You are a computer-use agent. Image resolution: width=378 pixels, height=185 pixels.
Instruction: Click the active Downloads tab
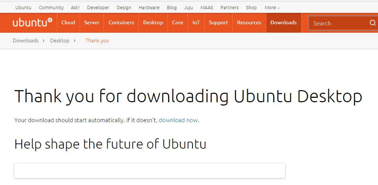pos(284,23)
